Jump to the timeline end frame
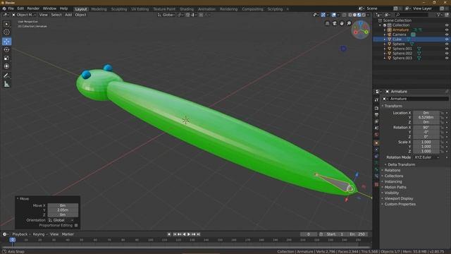Image resolution: width=451 pixels, height=254 pixels. click(x=199, y=234)
